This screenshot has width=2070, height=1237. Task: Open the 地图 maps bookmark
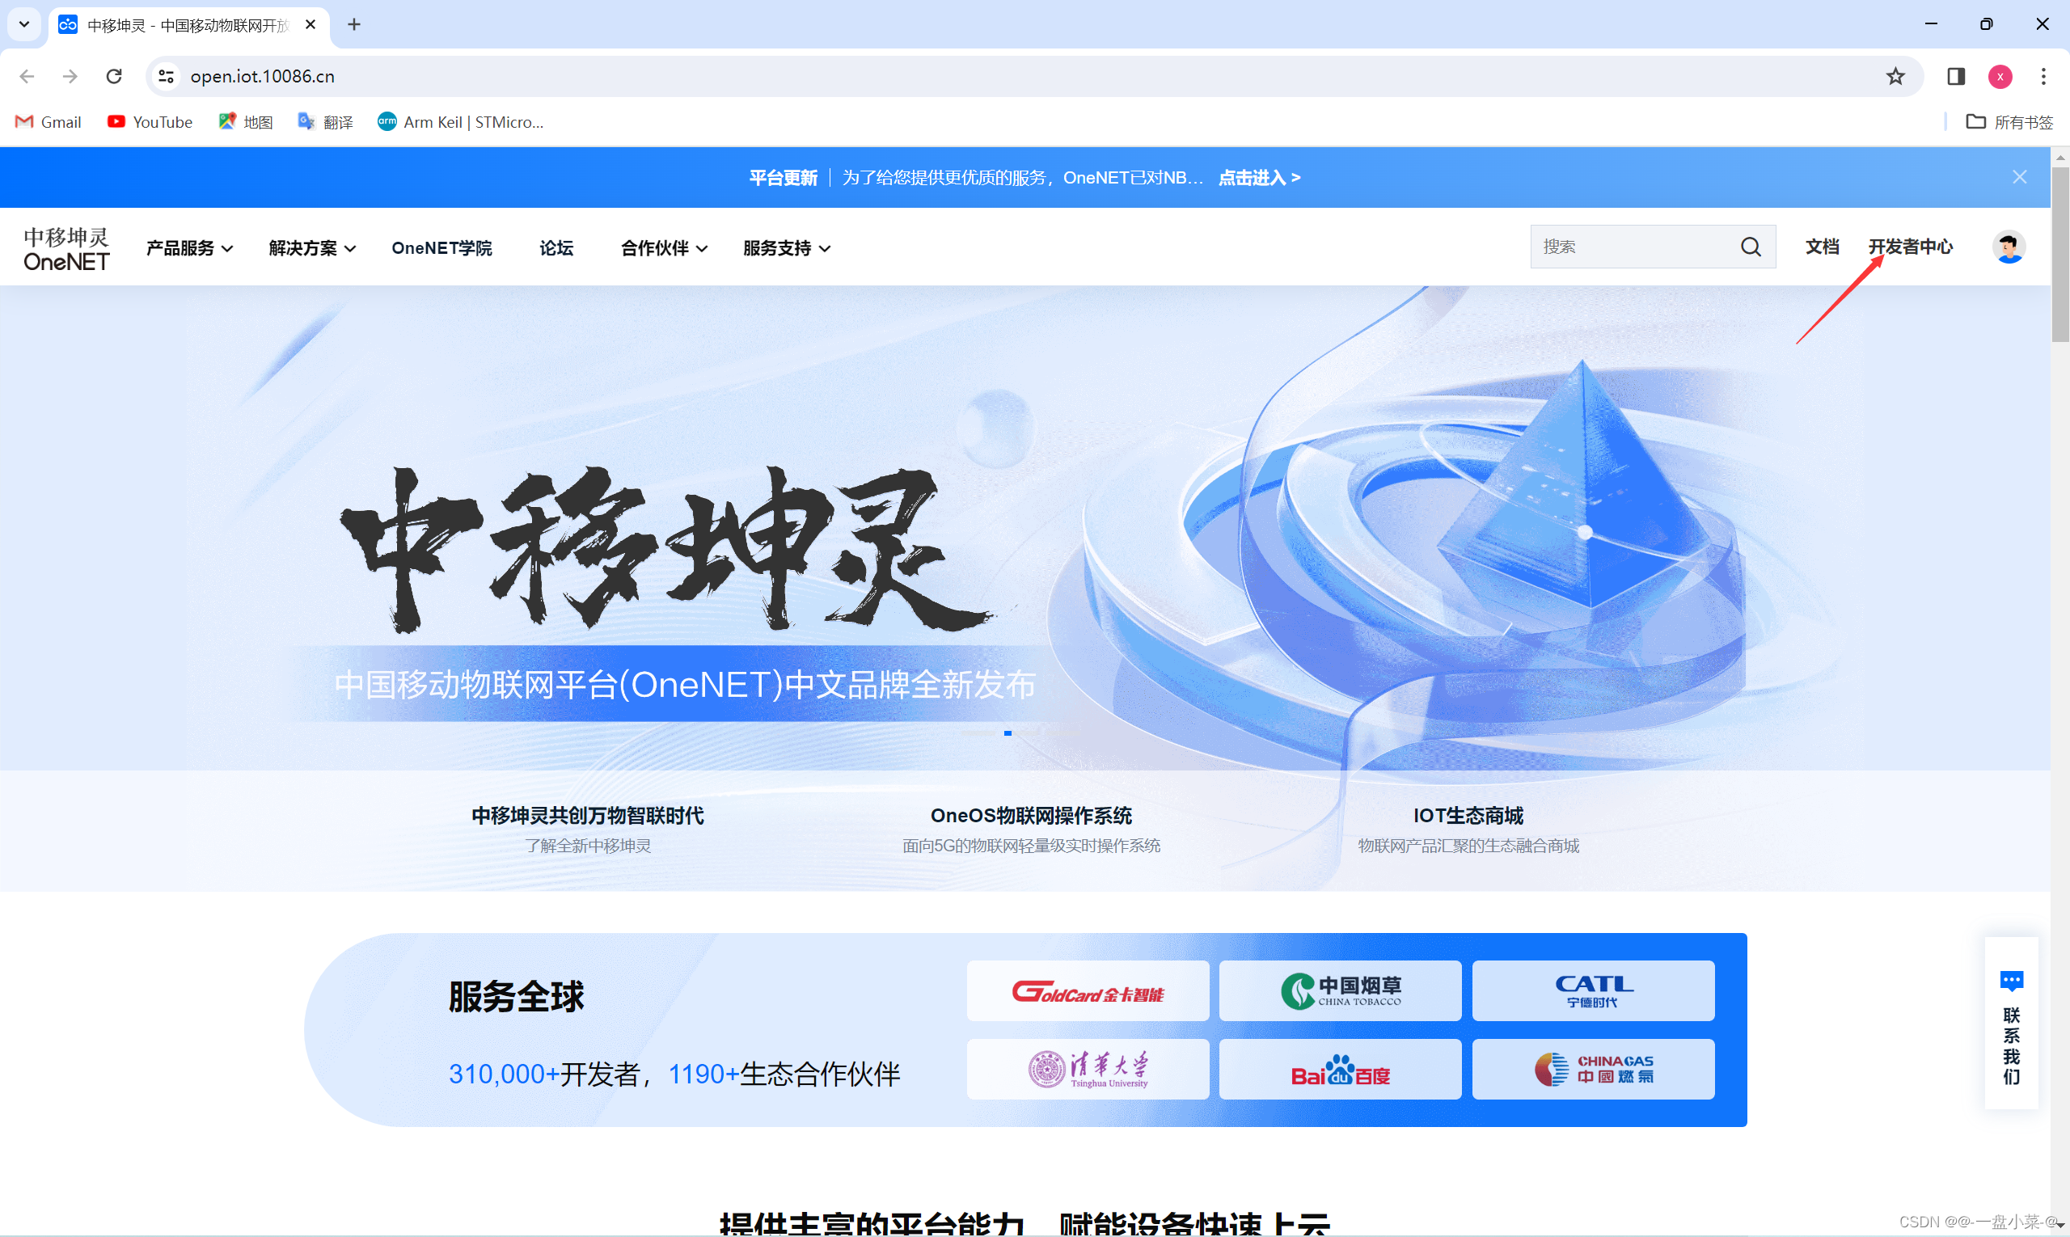coord(246,122)
